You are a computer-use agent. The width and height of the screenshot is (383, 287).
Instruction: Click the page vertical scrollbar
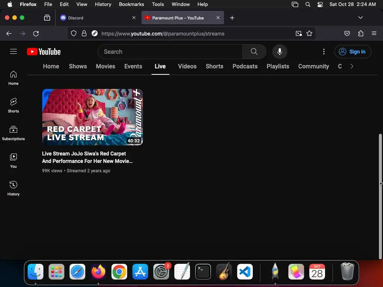[380, 197]
